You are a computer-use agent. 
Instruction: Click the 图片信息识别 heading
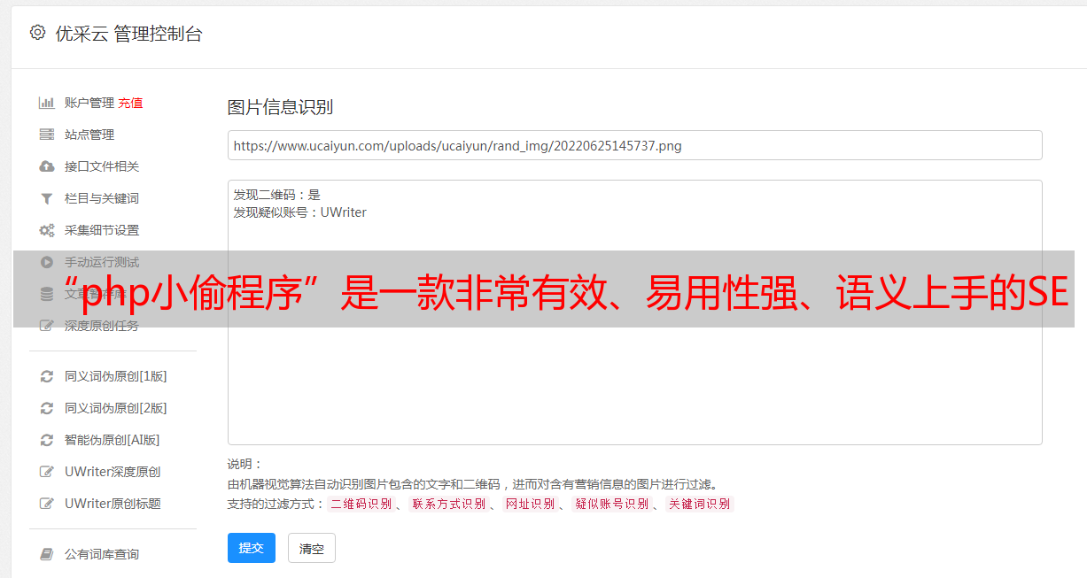pos(280,107)
